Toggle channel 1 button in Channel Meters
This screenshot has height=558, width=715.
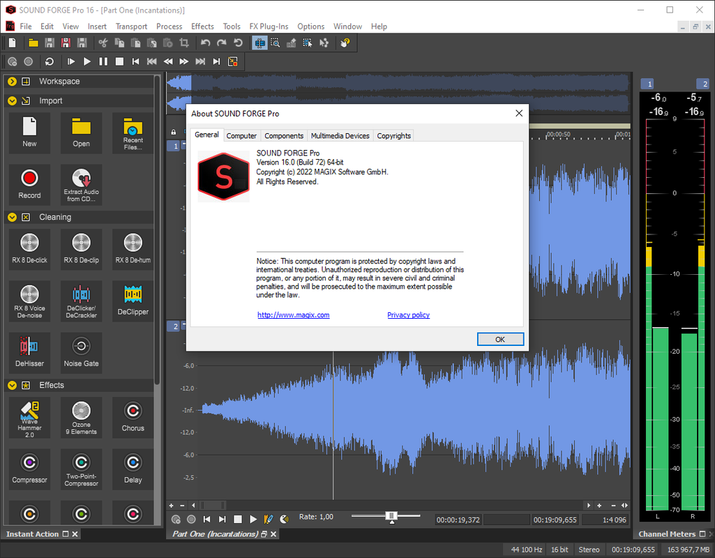pos(647,84)
